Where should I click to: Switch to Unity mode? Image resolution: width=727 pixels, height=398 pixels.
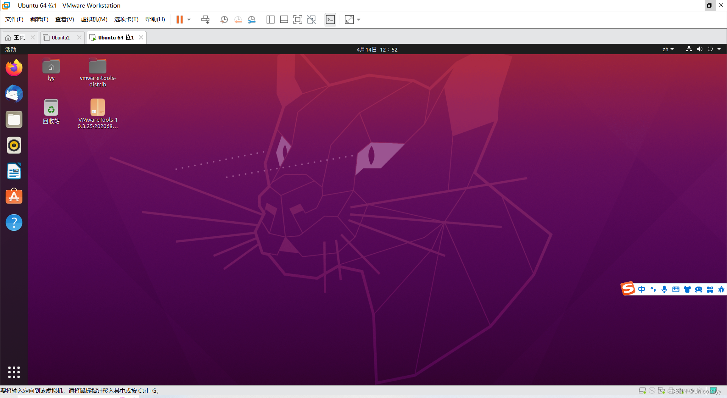pyautogui.click(x=311, y=19)
